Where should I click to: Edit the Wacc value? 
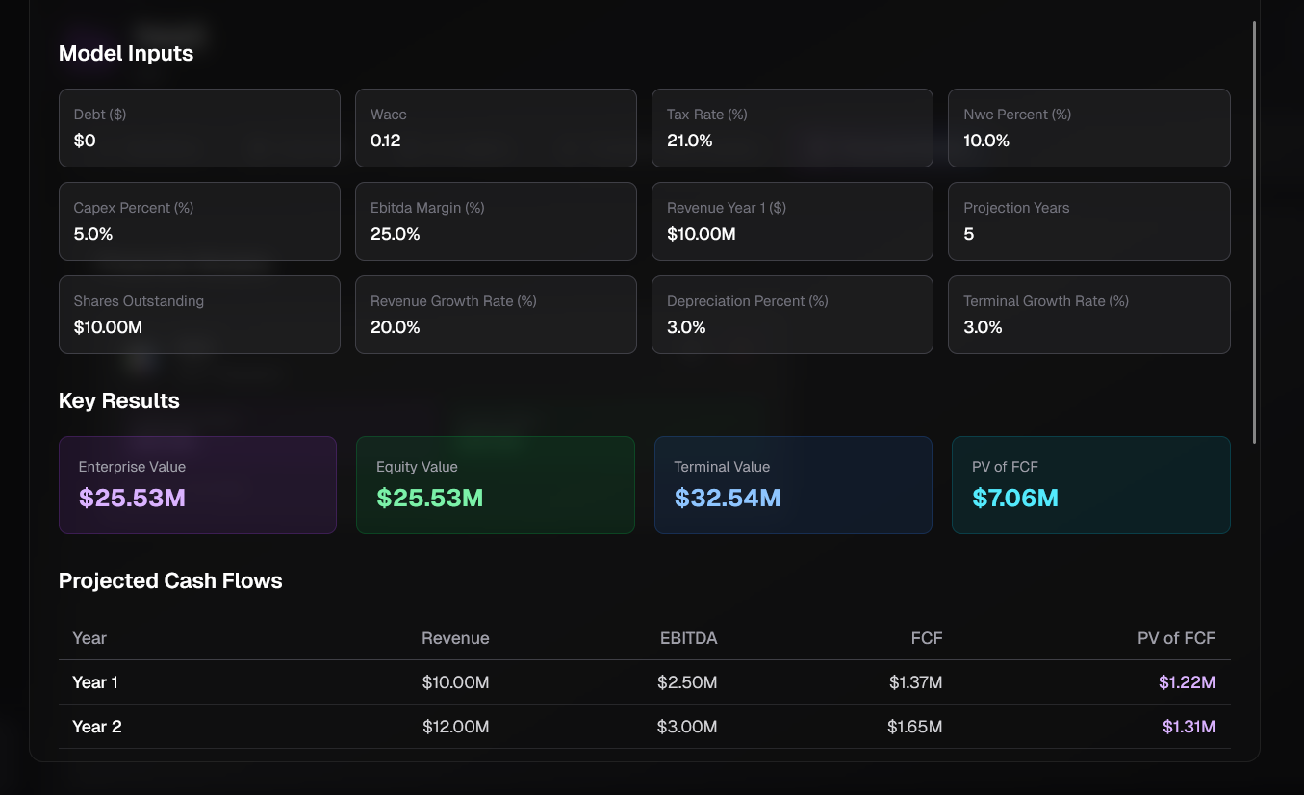tap(496, 128)
